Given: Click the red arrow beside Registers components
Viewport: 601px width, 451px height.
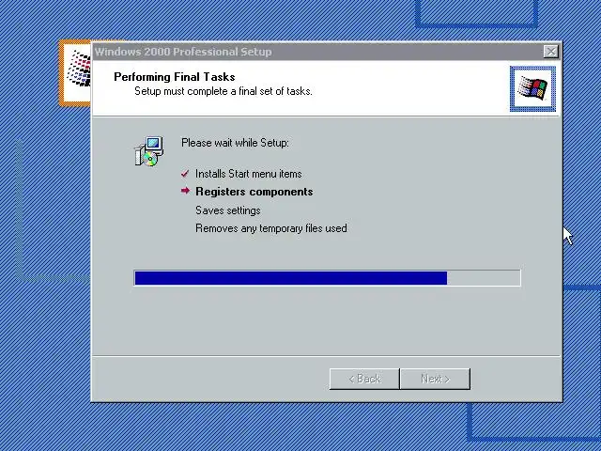Looking at the screenshot, I should coord(186,191).
